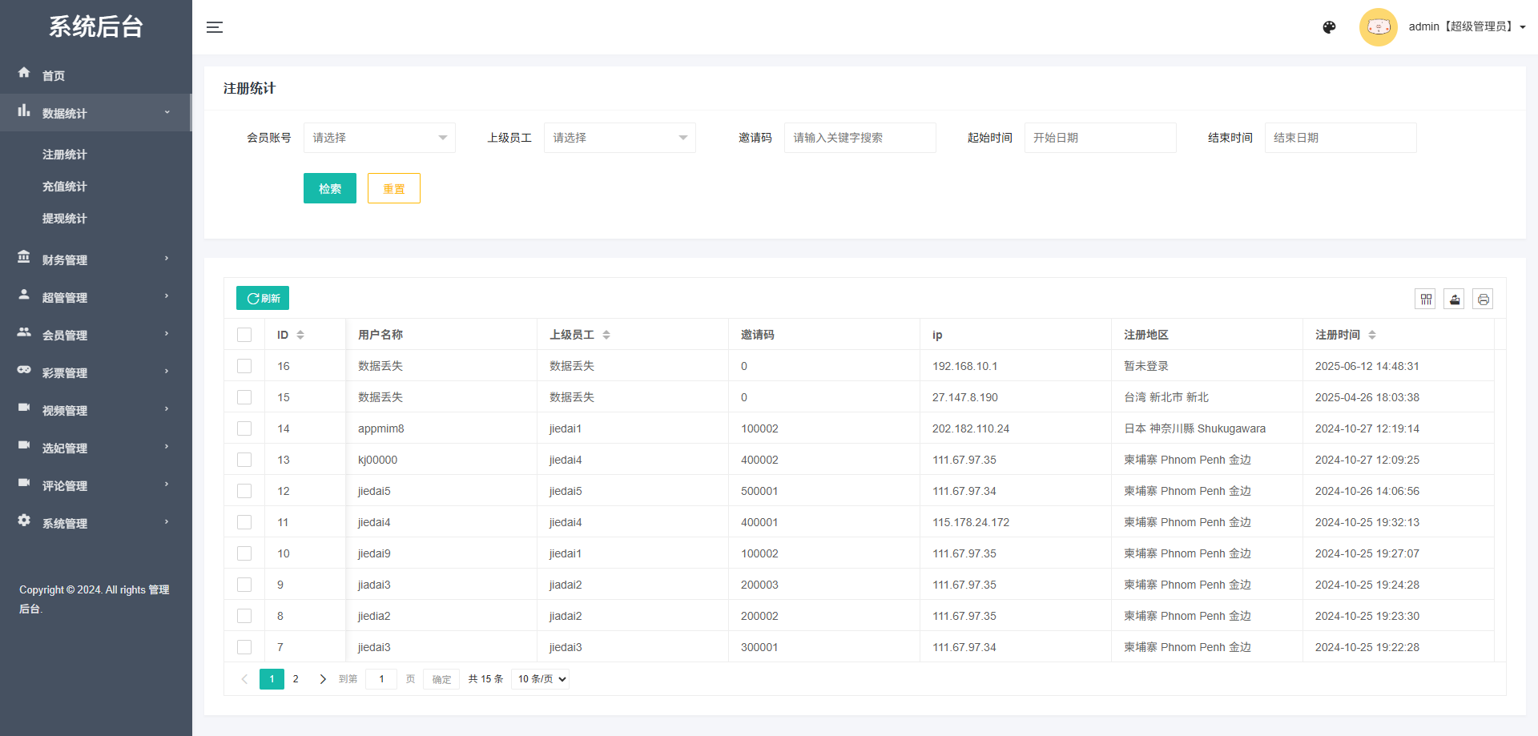Screen dimensions: 1538x736
Task: Click the column visibility icon above the table
Action: pyautogui.click(x=1425, y=298)
